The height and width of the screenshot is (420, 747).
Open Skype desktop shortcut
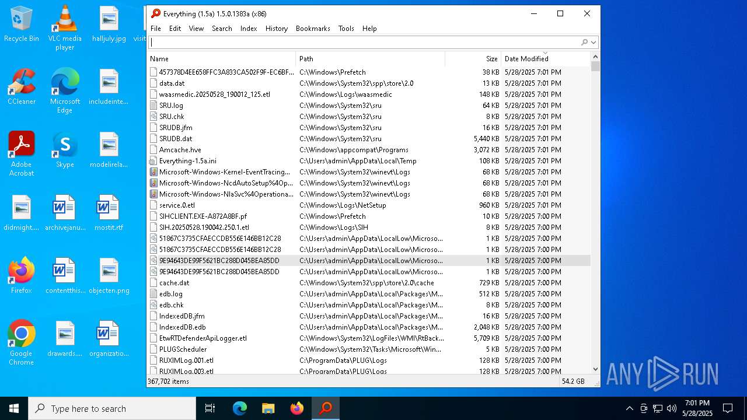click(x=65, y=150)
